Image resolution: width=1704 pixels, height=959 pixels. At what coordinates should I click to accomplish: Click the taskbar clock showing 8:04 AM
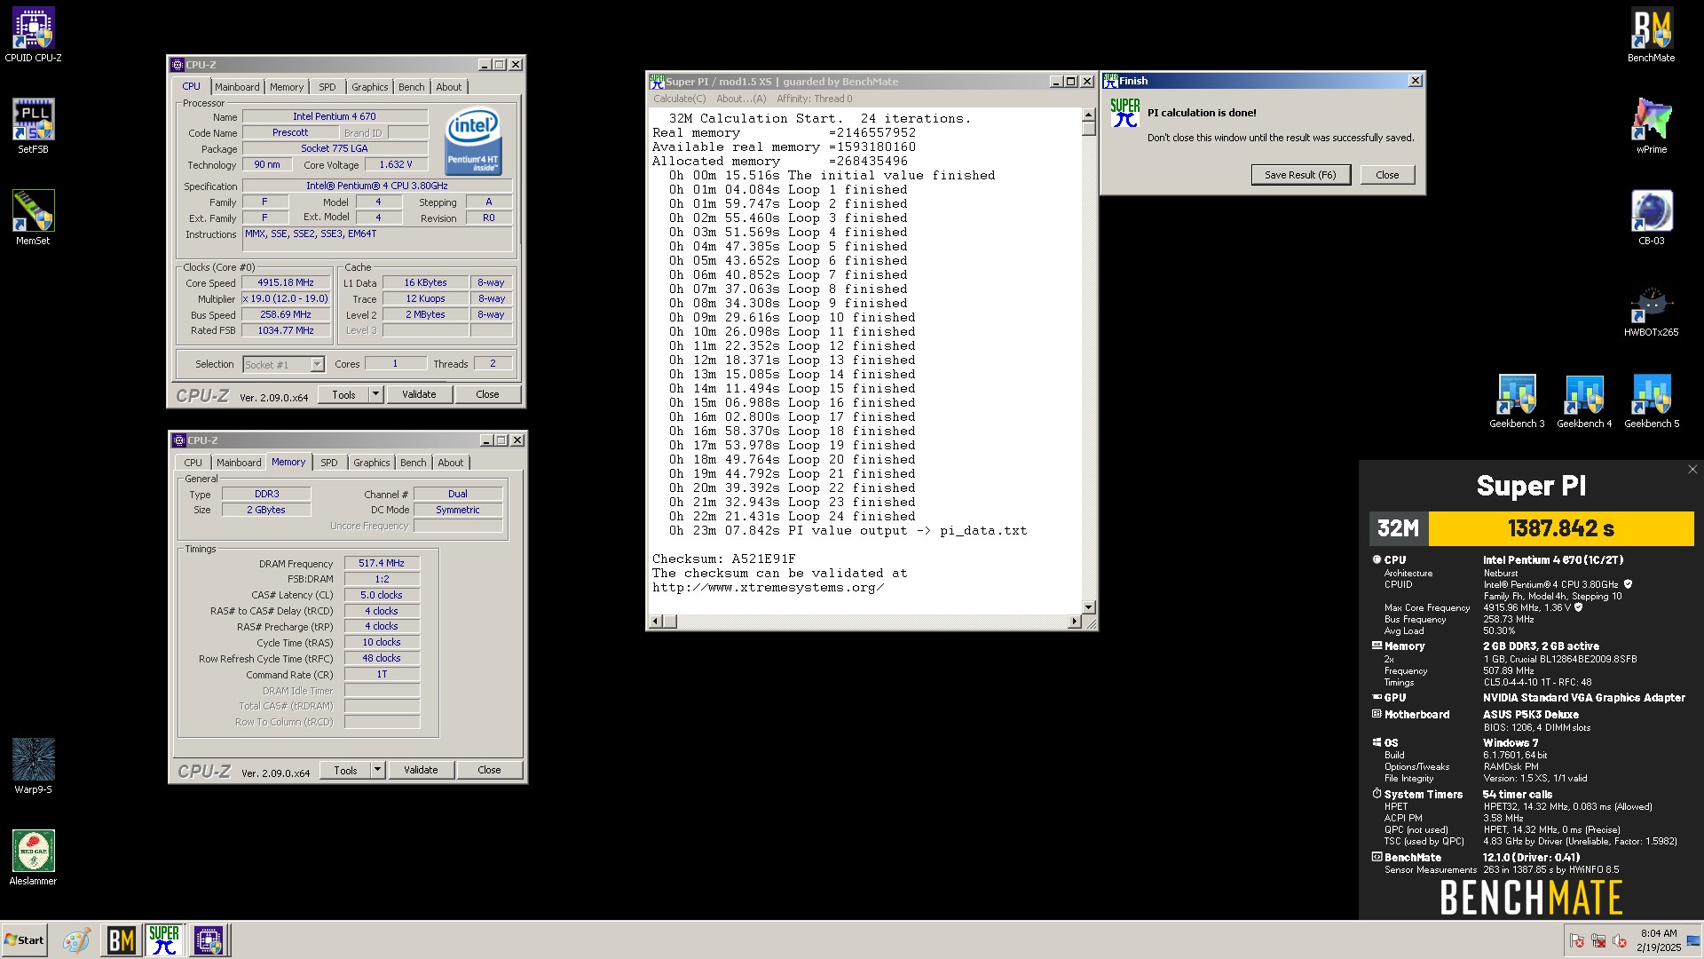1659,940
